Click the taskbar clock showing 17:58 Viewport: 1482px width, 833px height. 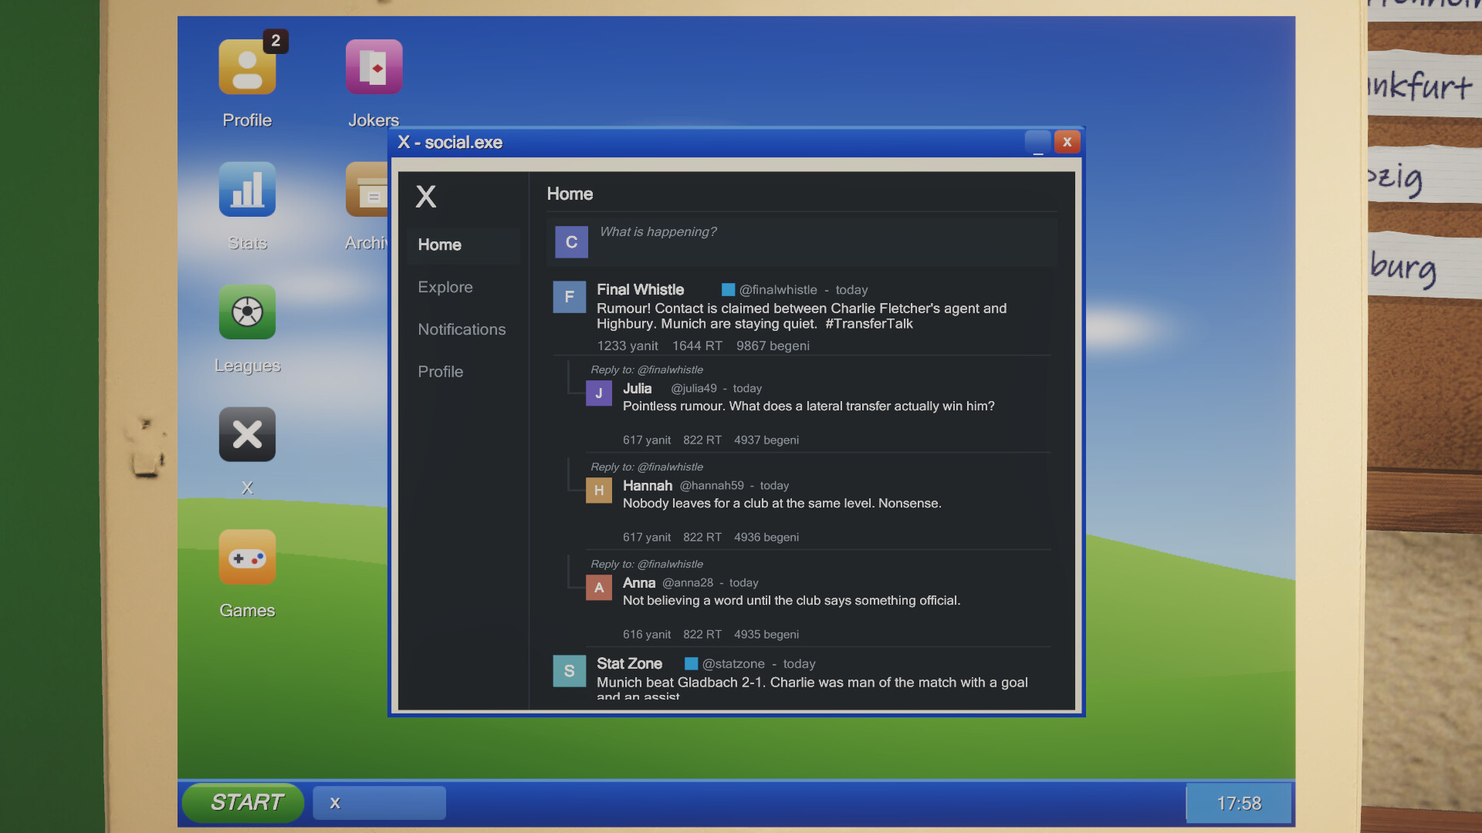[1239, 804]
